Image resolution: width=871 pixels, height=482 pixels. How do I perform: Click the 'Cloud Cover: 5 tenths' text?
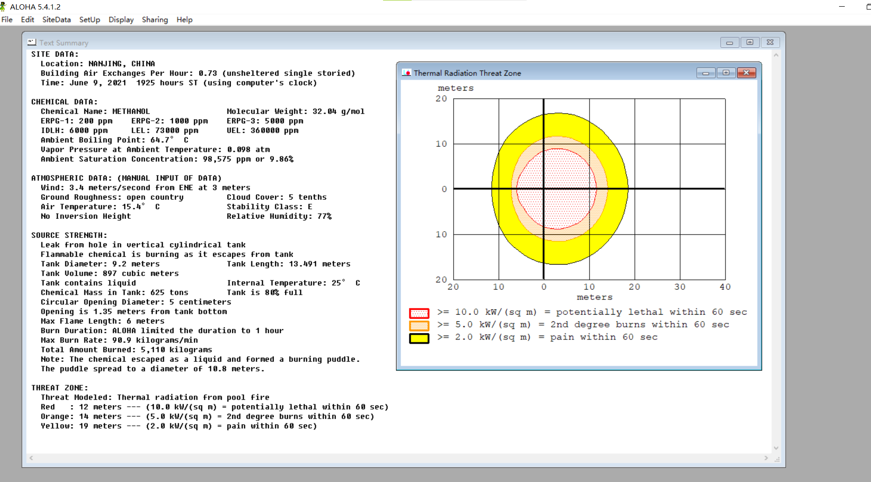tap(277, 197)
